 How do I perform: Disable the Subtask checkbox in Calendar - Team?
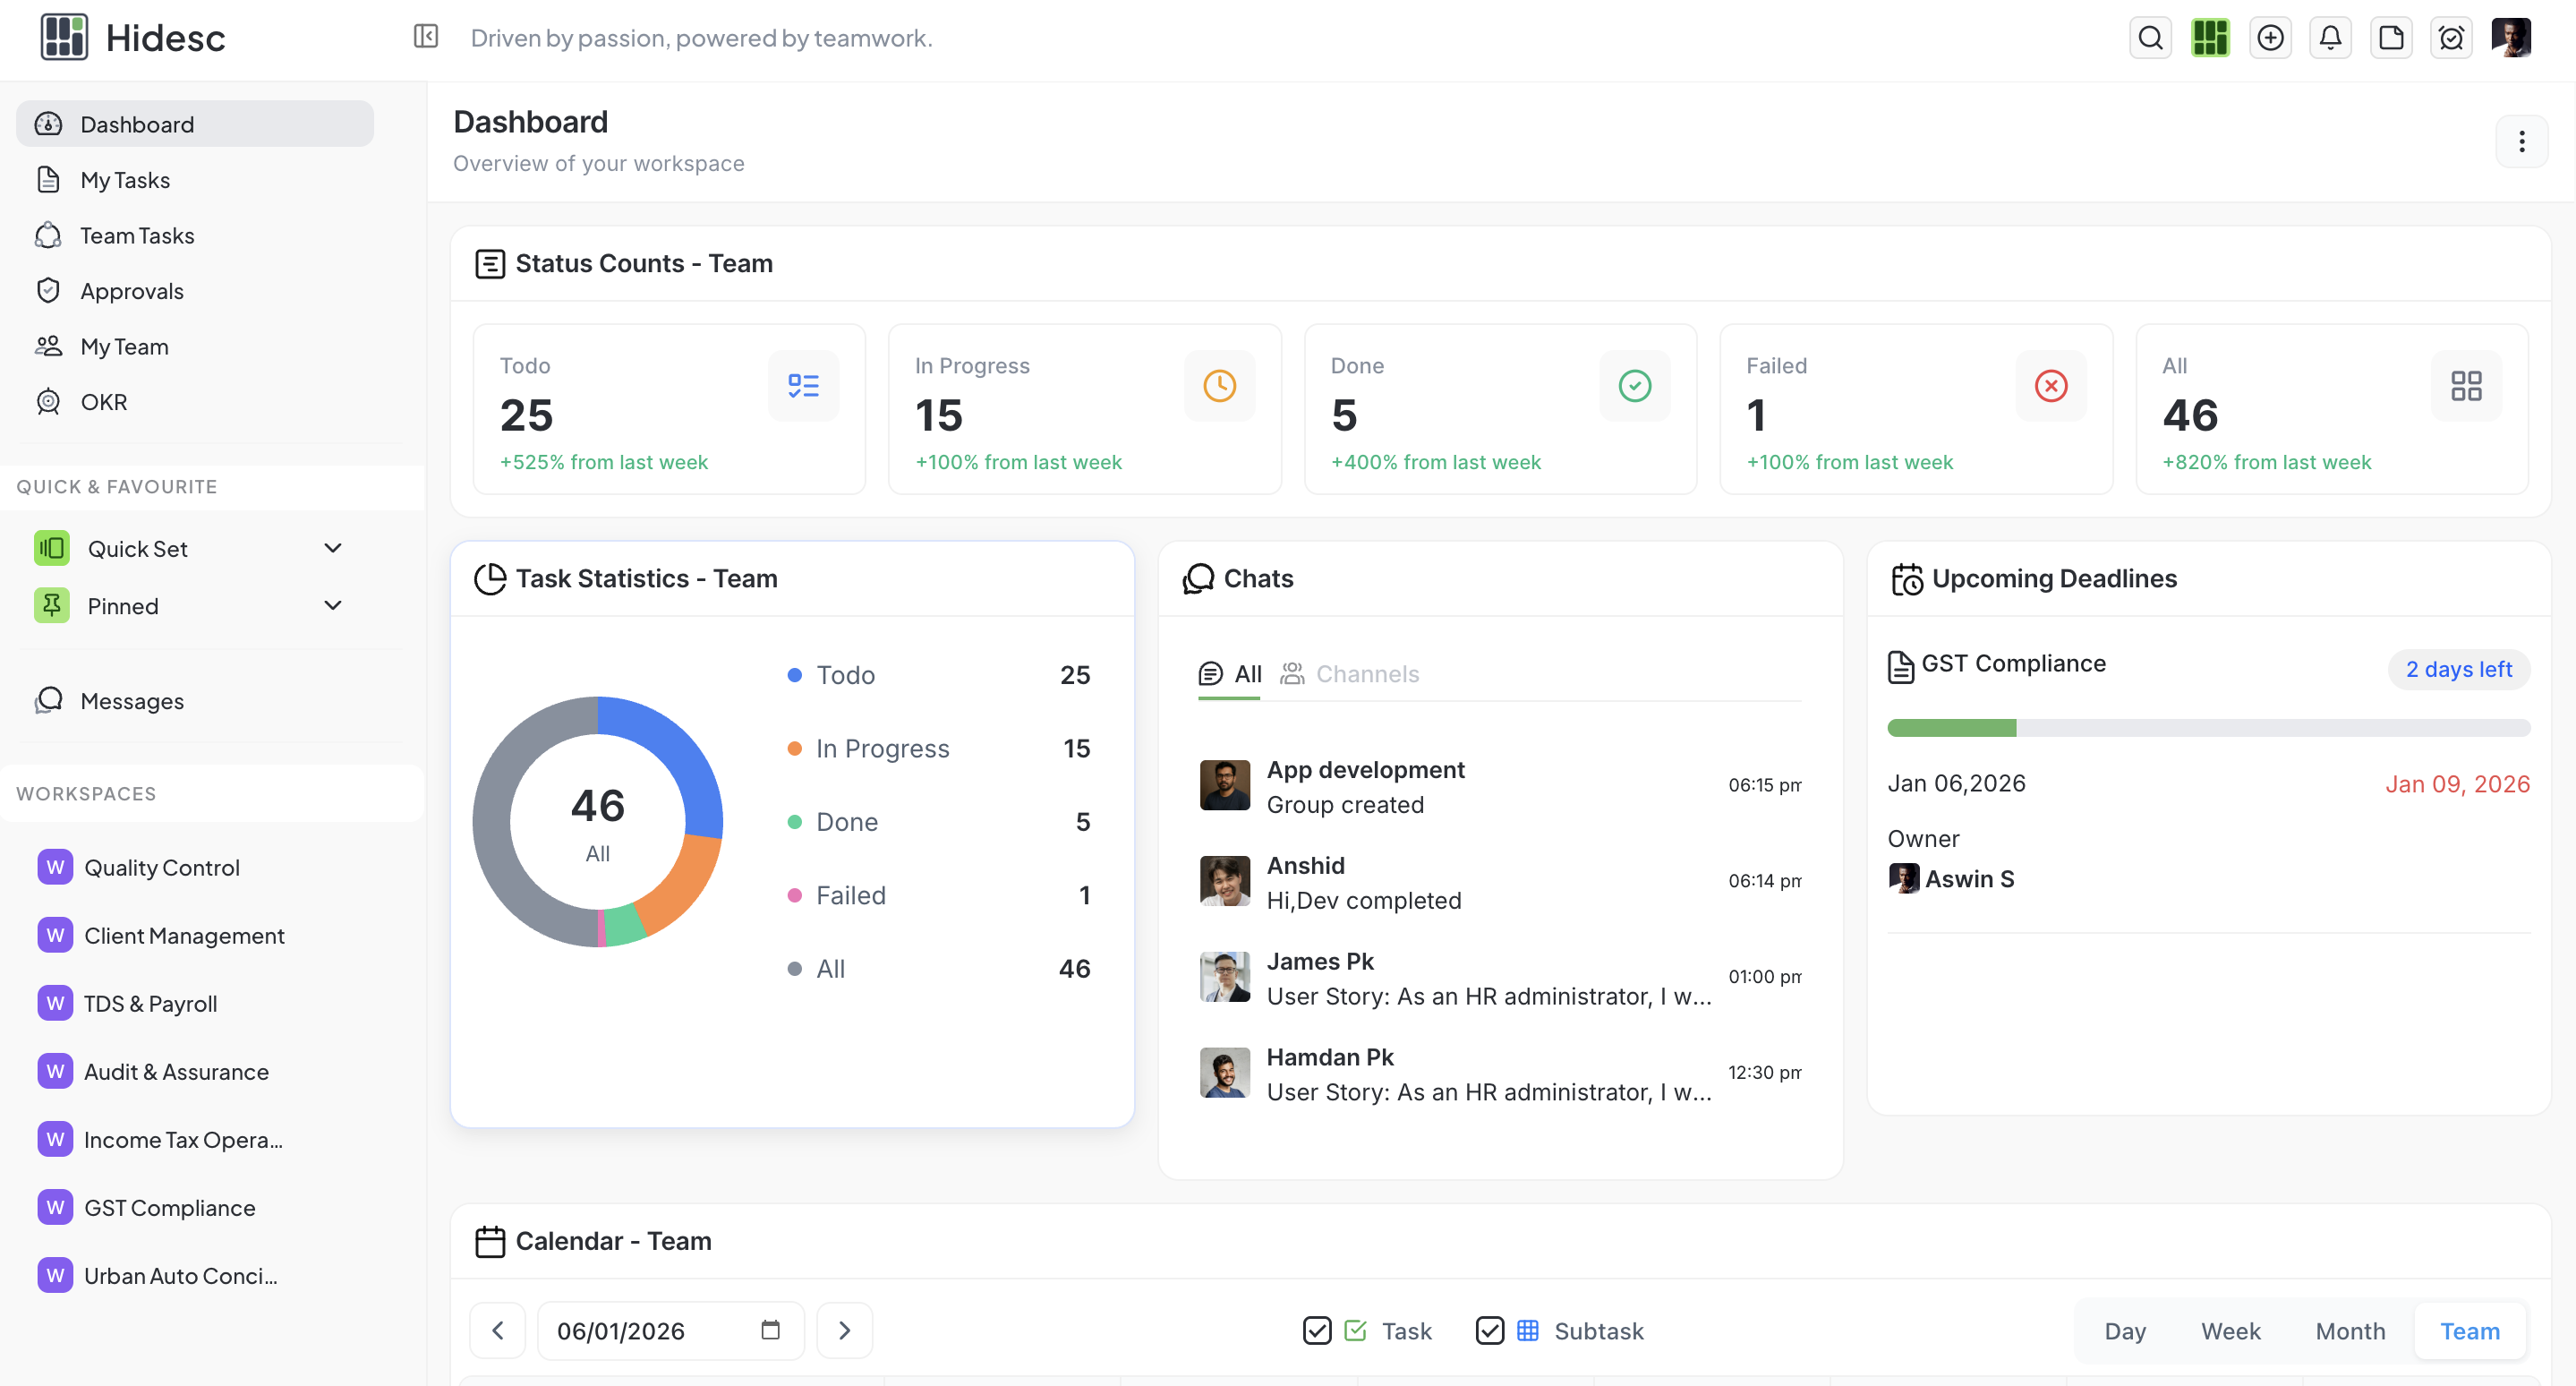point(1490,1331)
